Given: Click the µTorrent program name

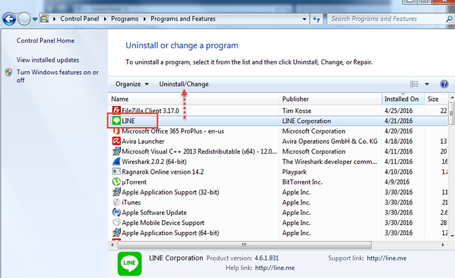Looking at the screenshot, I should 134,182.
